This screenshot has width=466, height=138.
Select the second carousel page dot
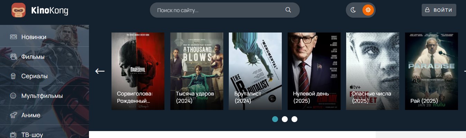[285, 119]
